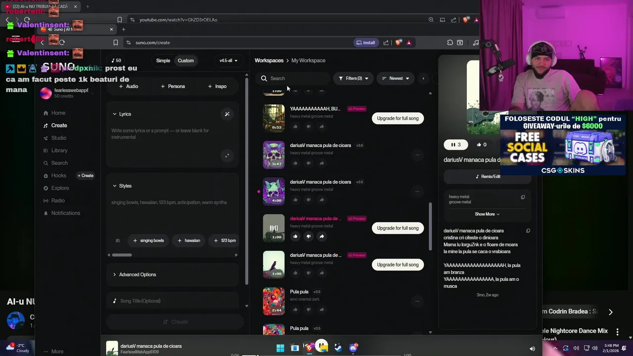
Task: Open more options for the 2:44 song
Action: (x=417, y=301)
